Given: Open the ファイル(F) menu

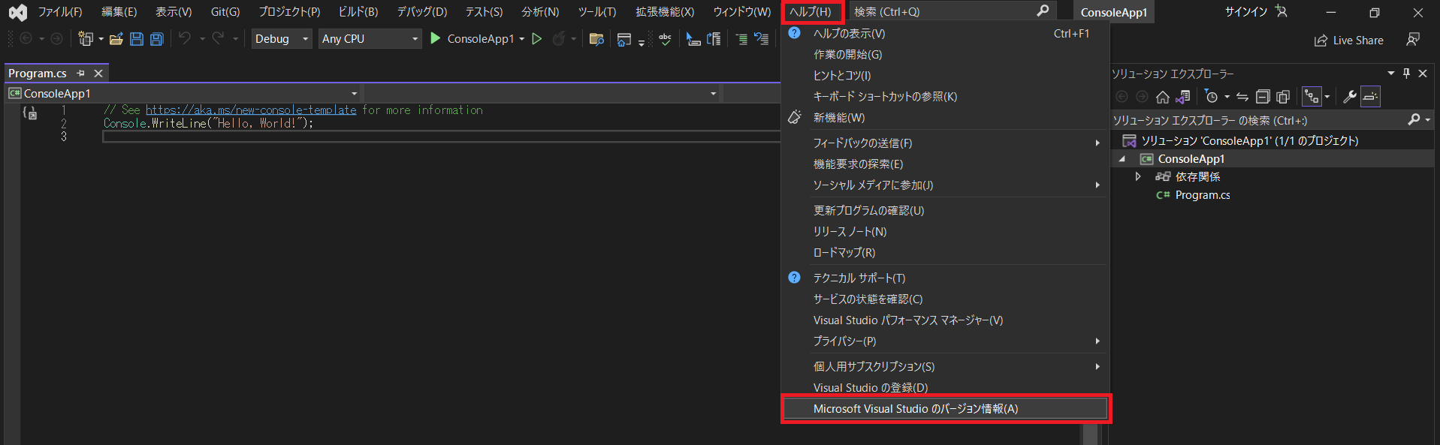Looking at the screenshot, I should [60, 12].
